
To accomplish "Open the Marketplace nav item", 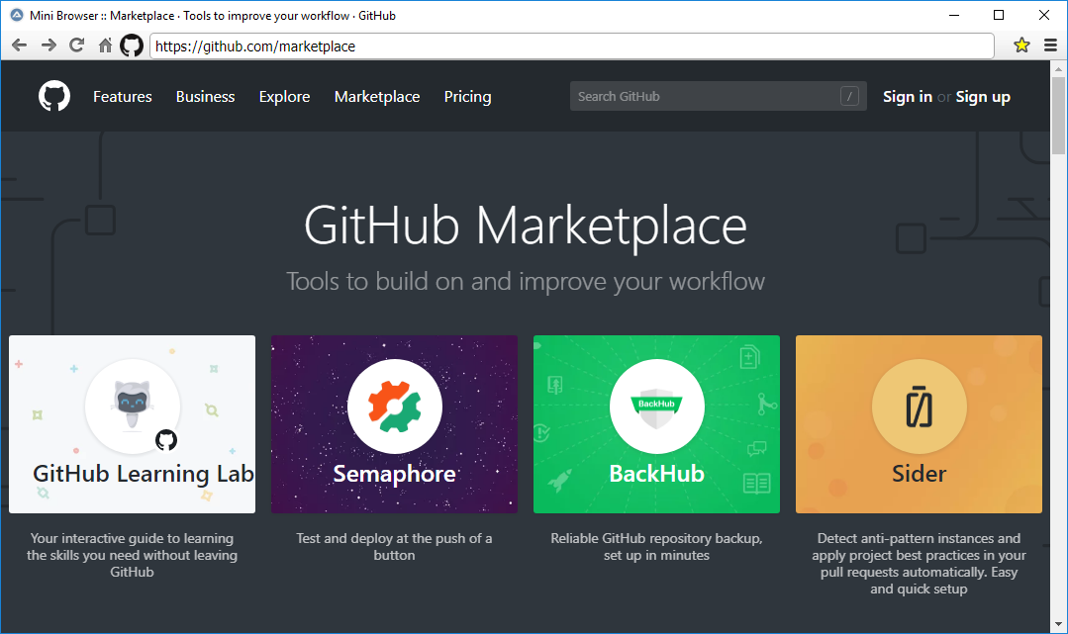I will tap(377, 97).
